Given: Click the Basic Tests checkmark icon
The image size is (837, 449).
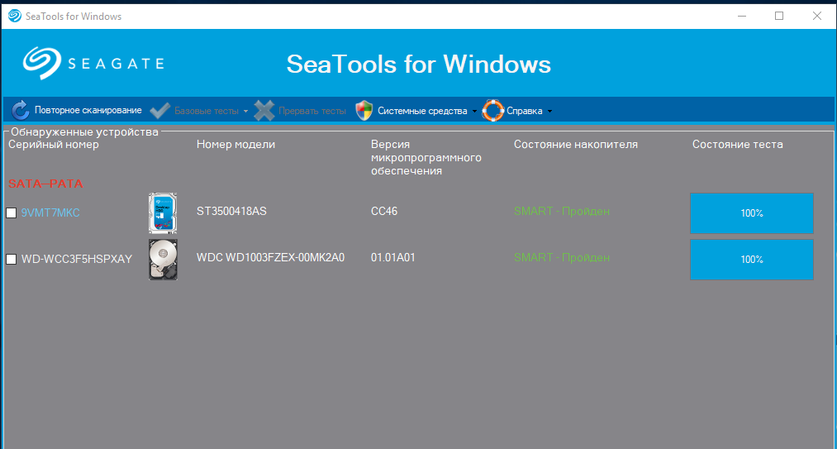Looking at the screenshot, I should [160, 111].
